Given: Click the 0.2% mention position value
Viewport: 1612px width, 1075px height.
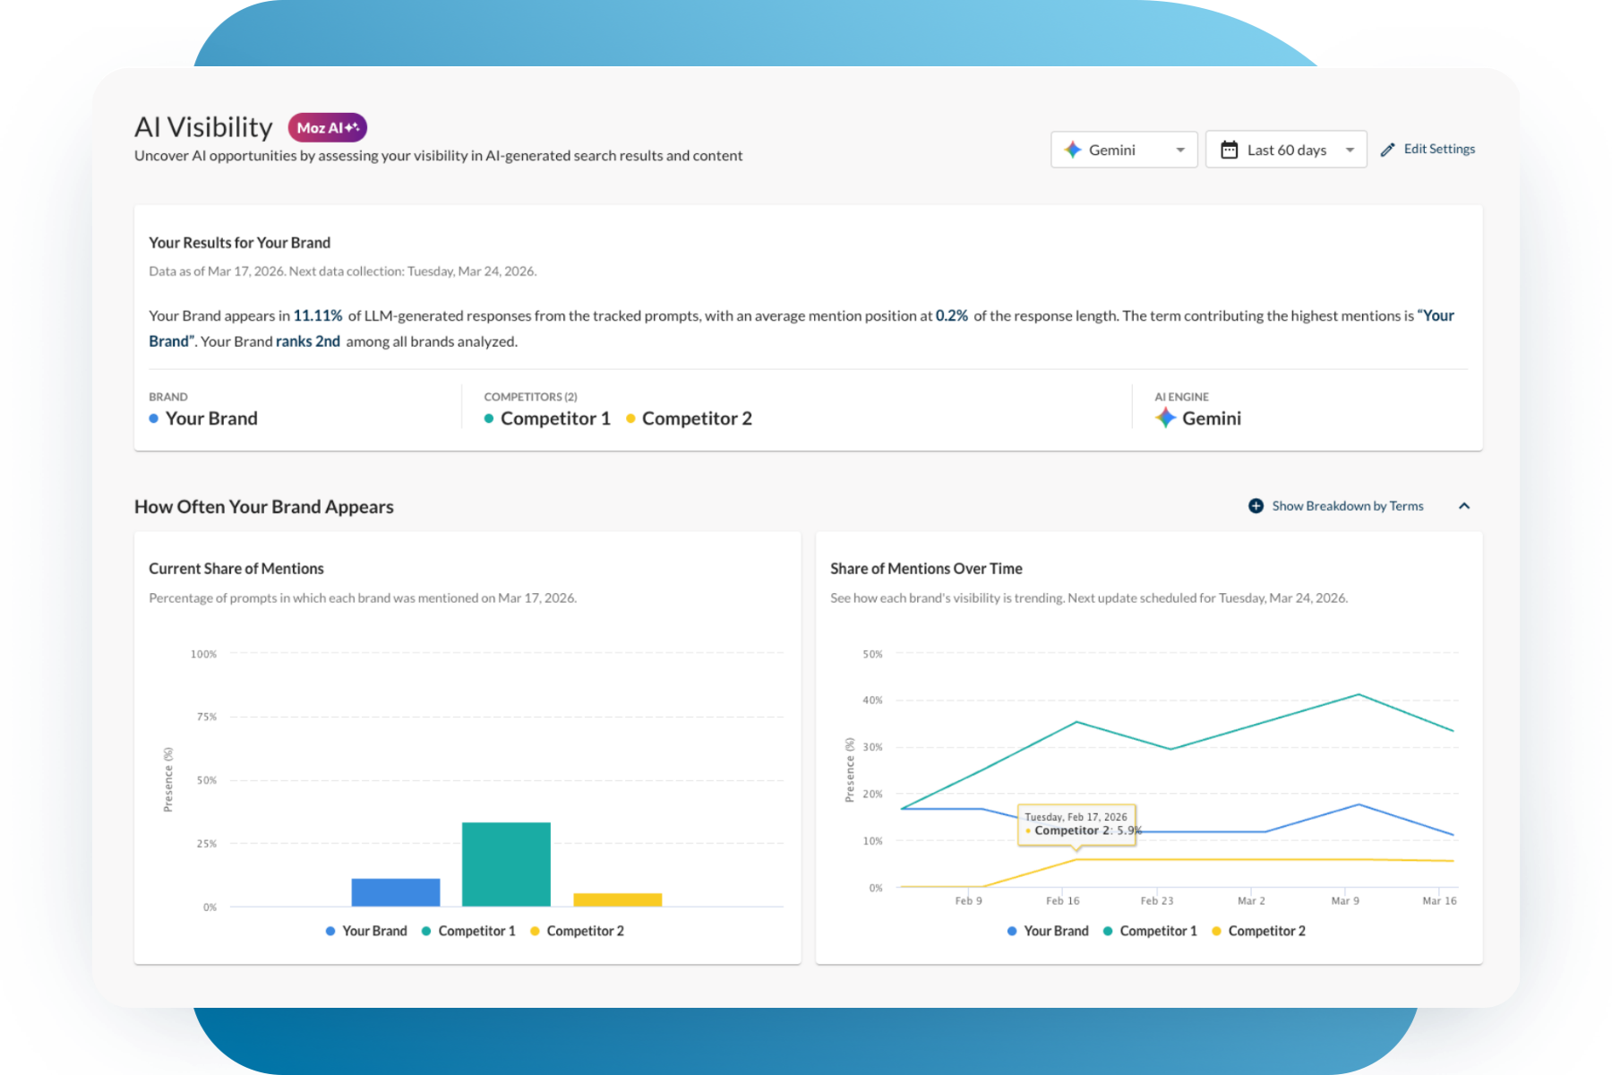Looking at the screenshot, I should pos(952,315).
